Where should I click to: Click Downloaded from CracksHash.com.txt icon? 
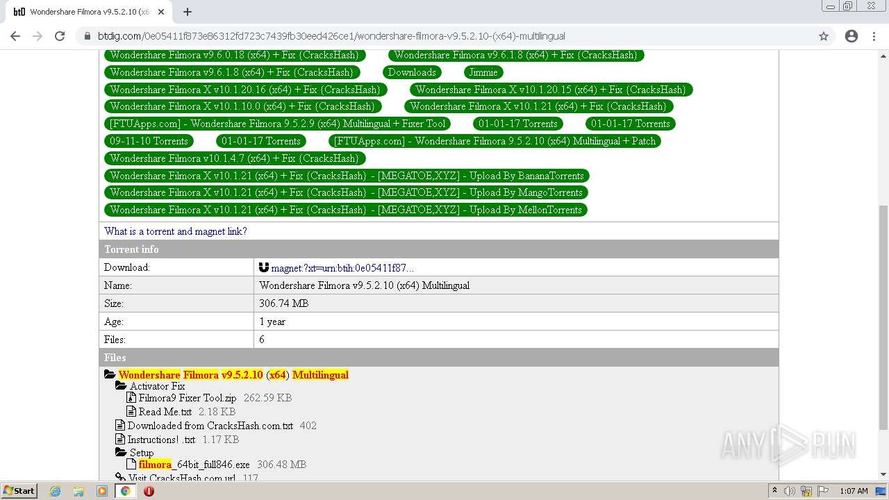(120, 426)
